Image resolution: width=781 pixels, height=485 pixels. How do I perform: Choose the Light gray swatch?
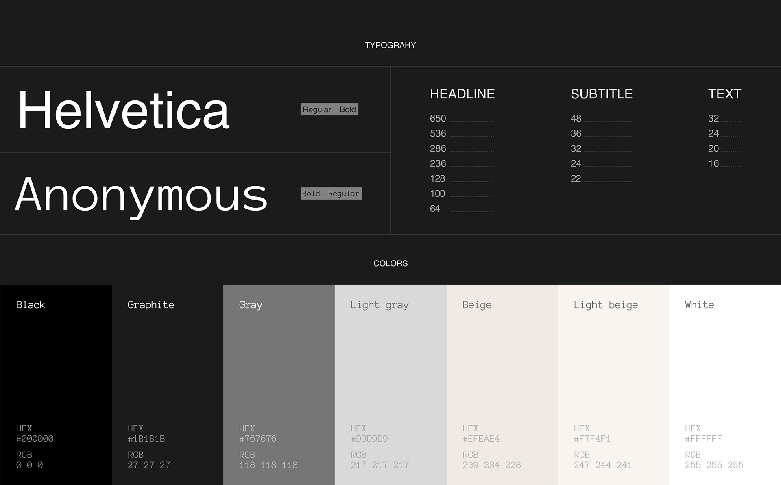pos(390,366)
